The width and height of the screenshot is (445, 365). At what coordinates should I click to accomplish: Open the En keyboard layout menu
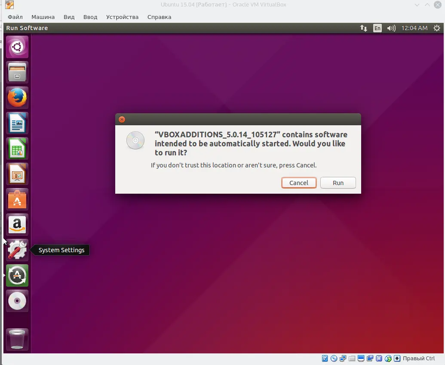point(377,28)
